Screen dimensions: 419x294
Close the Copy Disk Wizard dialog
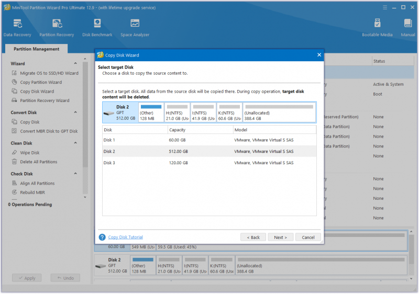[x=319, y=55]
